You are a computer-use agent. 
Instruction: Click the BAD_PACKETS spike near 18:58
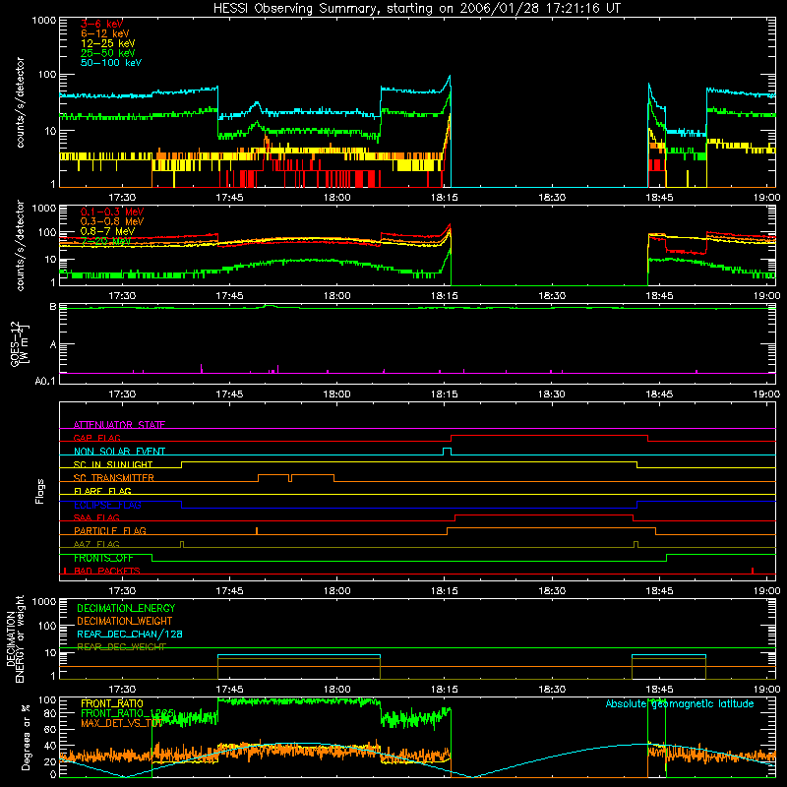(753, 571)
